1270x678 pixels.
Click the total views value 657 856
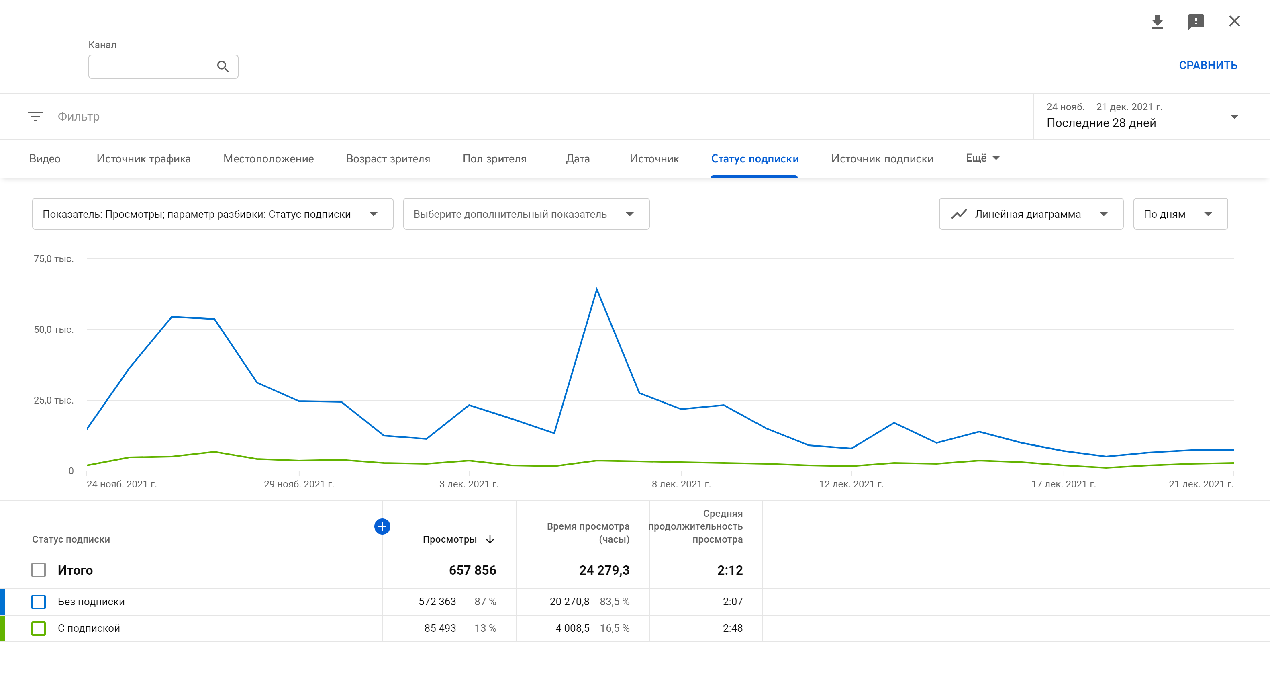[472, 570]
